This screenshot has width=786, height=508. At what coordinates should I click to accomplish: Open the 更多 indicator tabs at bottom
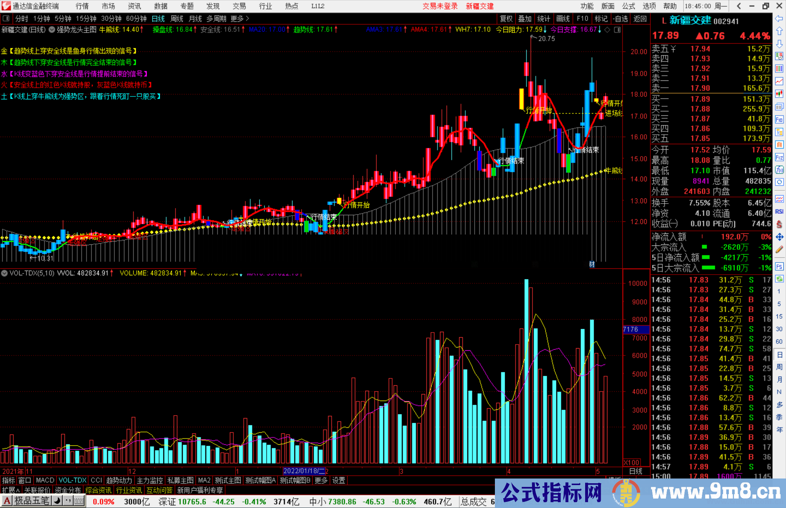[x=321, y=480]
